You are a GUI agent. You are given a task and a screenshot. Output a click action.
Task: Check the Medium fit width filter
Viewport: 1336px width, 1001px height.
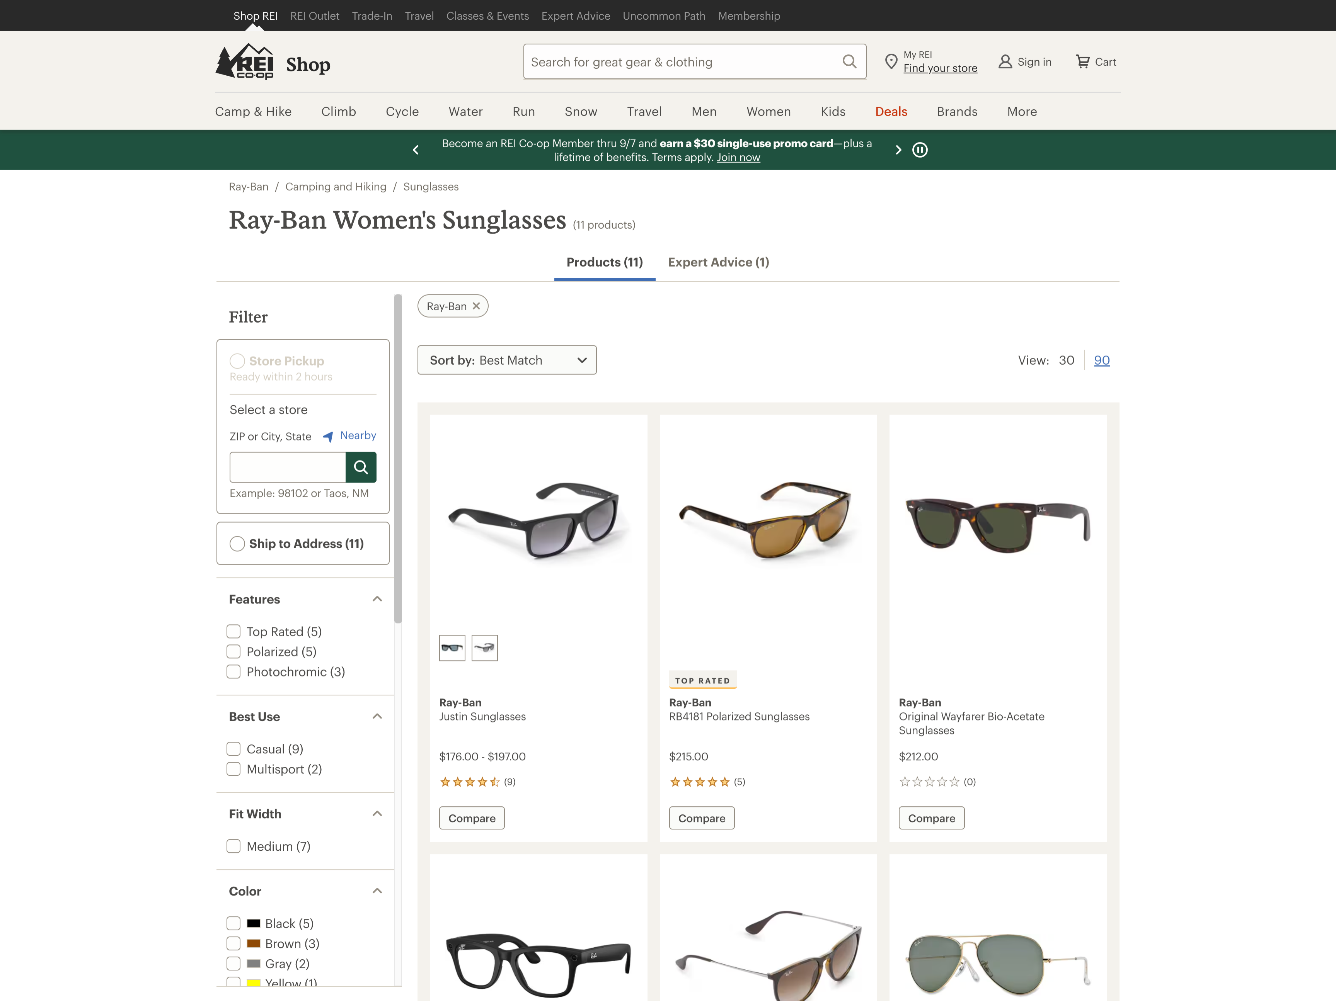click(x=234, y=846)
